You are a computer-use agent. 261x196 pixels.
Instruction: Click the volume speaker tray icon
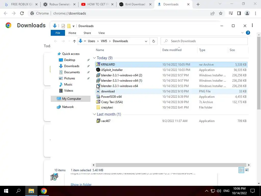(219, 191)
